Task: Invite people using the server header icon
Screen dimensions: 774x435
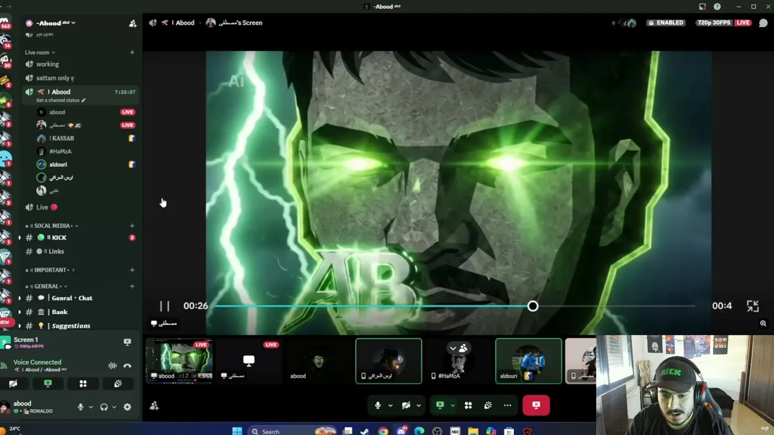Action: click(132, 24)
